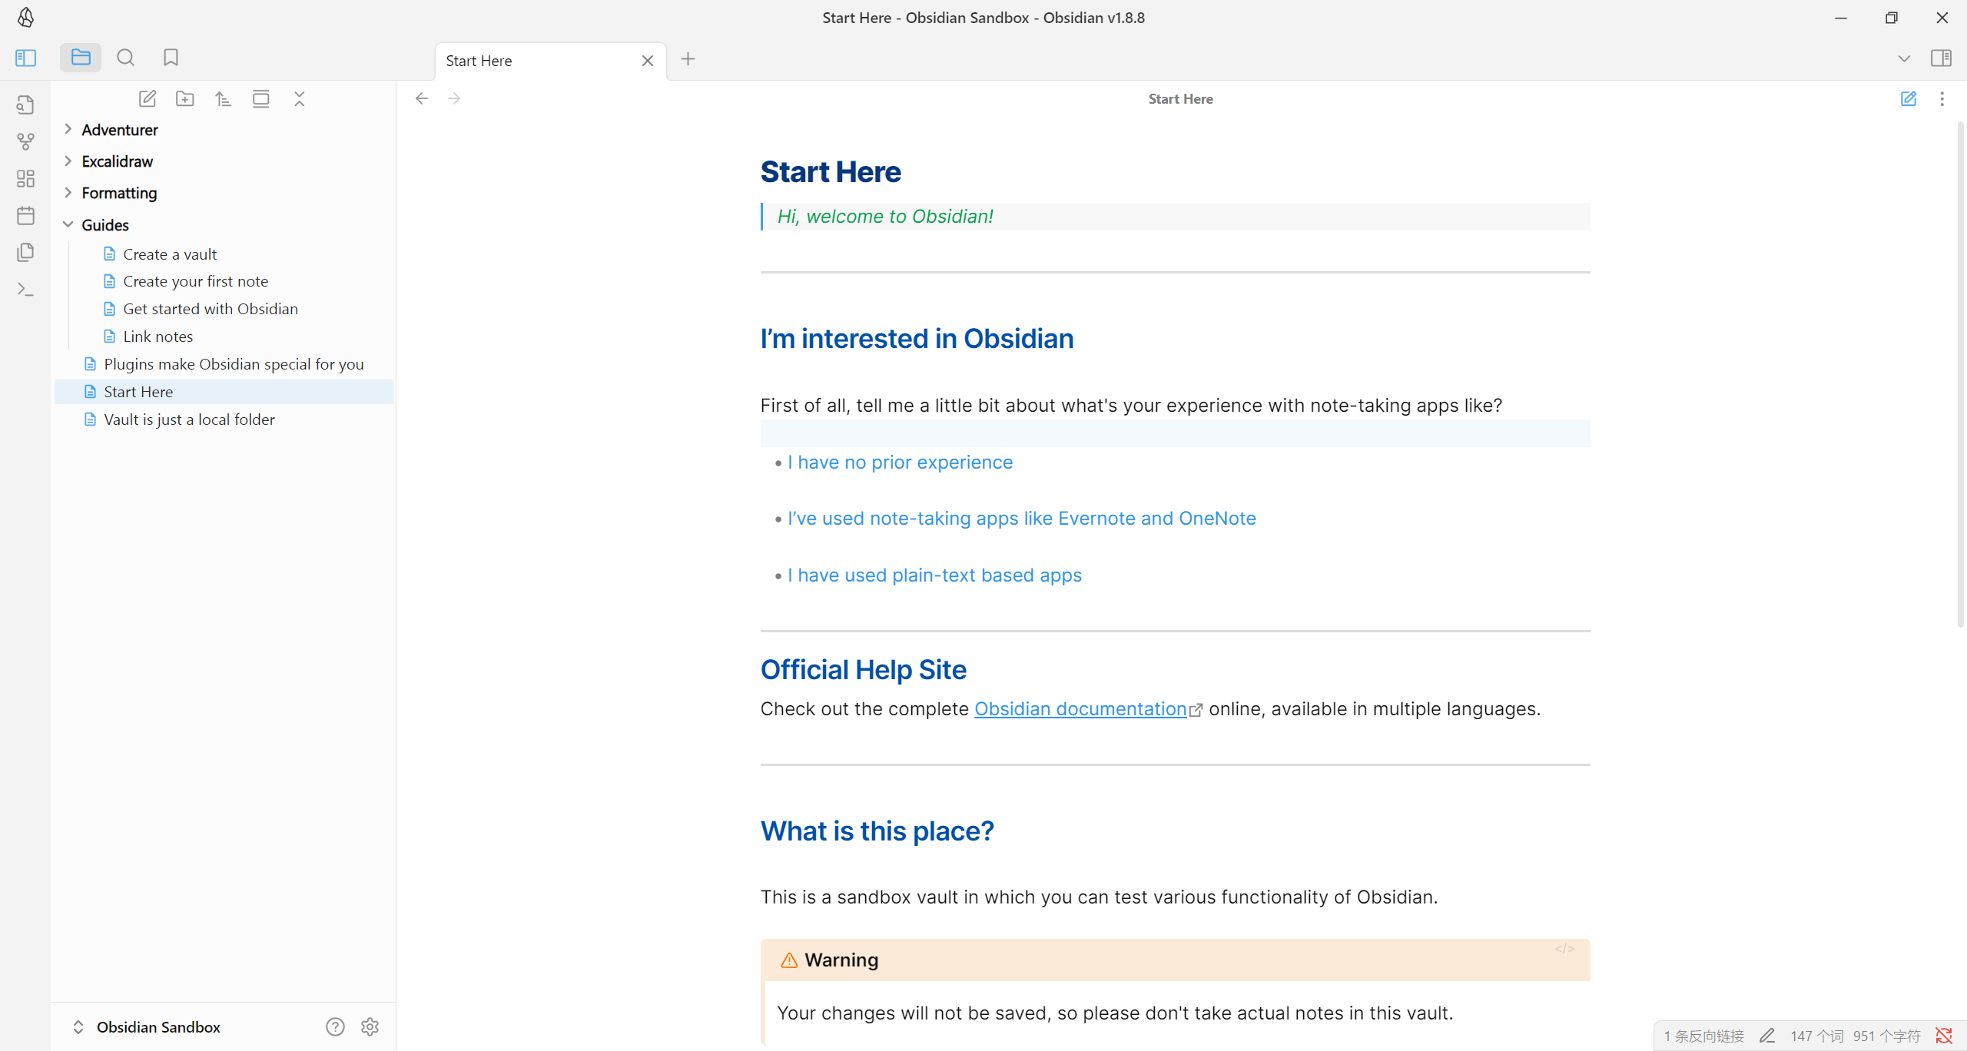Select 'Start Here' in the file tree
The image size is (1967, 1051).
224,392
